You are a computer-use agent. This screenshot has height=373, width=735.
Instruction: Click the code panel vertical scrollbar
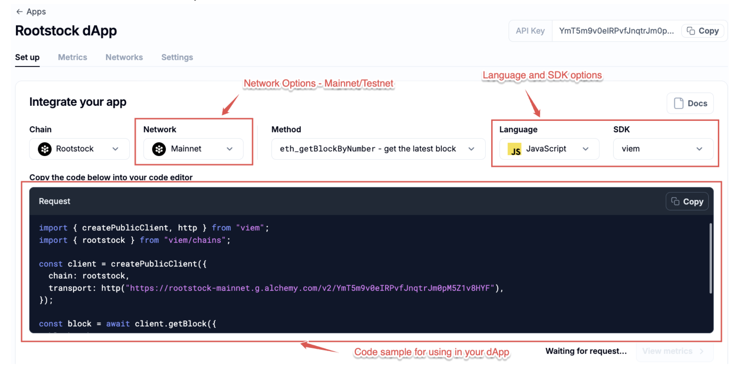710,258
